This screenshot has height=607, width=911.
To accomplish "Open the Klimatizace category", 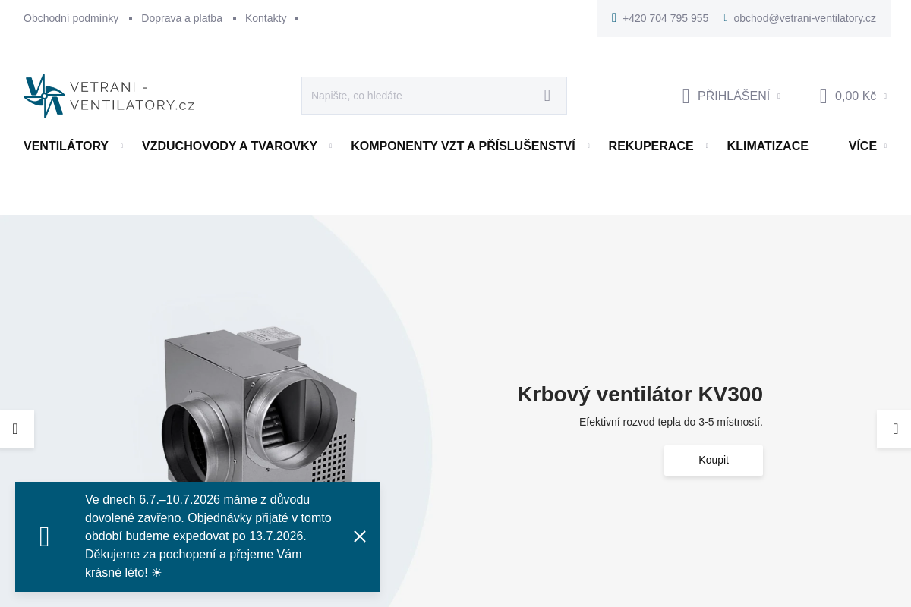I will point(768,146).
